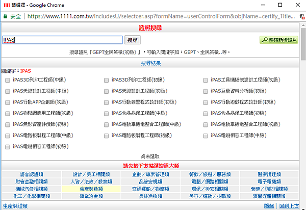Screen dimensions: 306x210
Task: Check iPAS行動裝置程式設計師(初級) checkbox
Action: [x=107, y=102]
